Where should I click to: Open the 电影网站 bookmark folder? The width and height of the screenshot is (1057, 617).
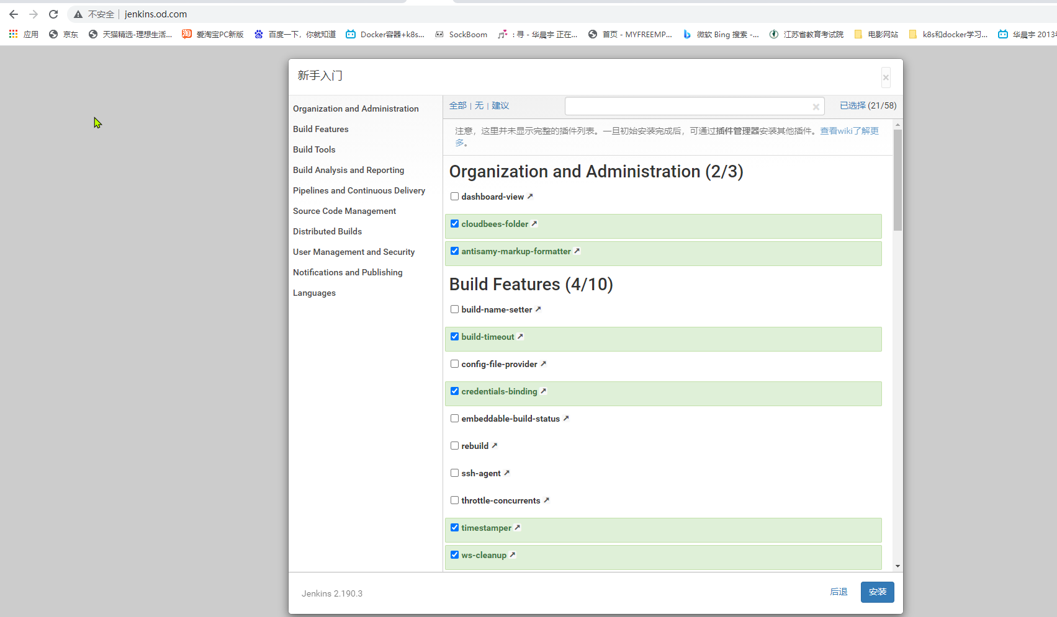pyautogui.click(x=876, y=34)
